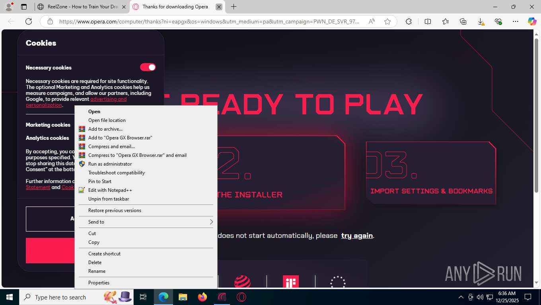
Task: Open Task View on the taskbar
Action: click(x=143, y=297)
